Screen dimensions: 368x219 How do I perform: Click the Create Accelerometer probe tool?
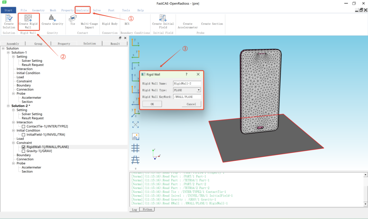coord(187,25)
